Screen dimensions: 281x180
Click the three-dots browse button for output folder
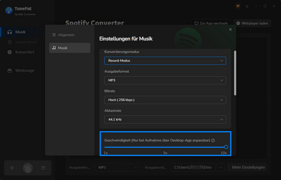coord(221,168)
